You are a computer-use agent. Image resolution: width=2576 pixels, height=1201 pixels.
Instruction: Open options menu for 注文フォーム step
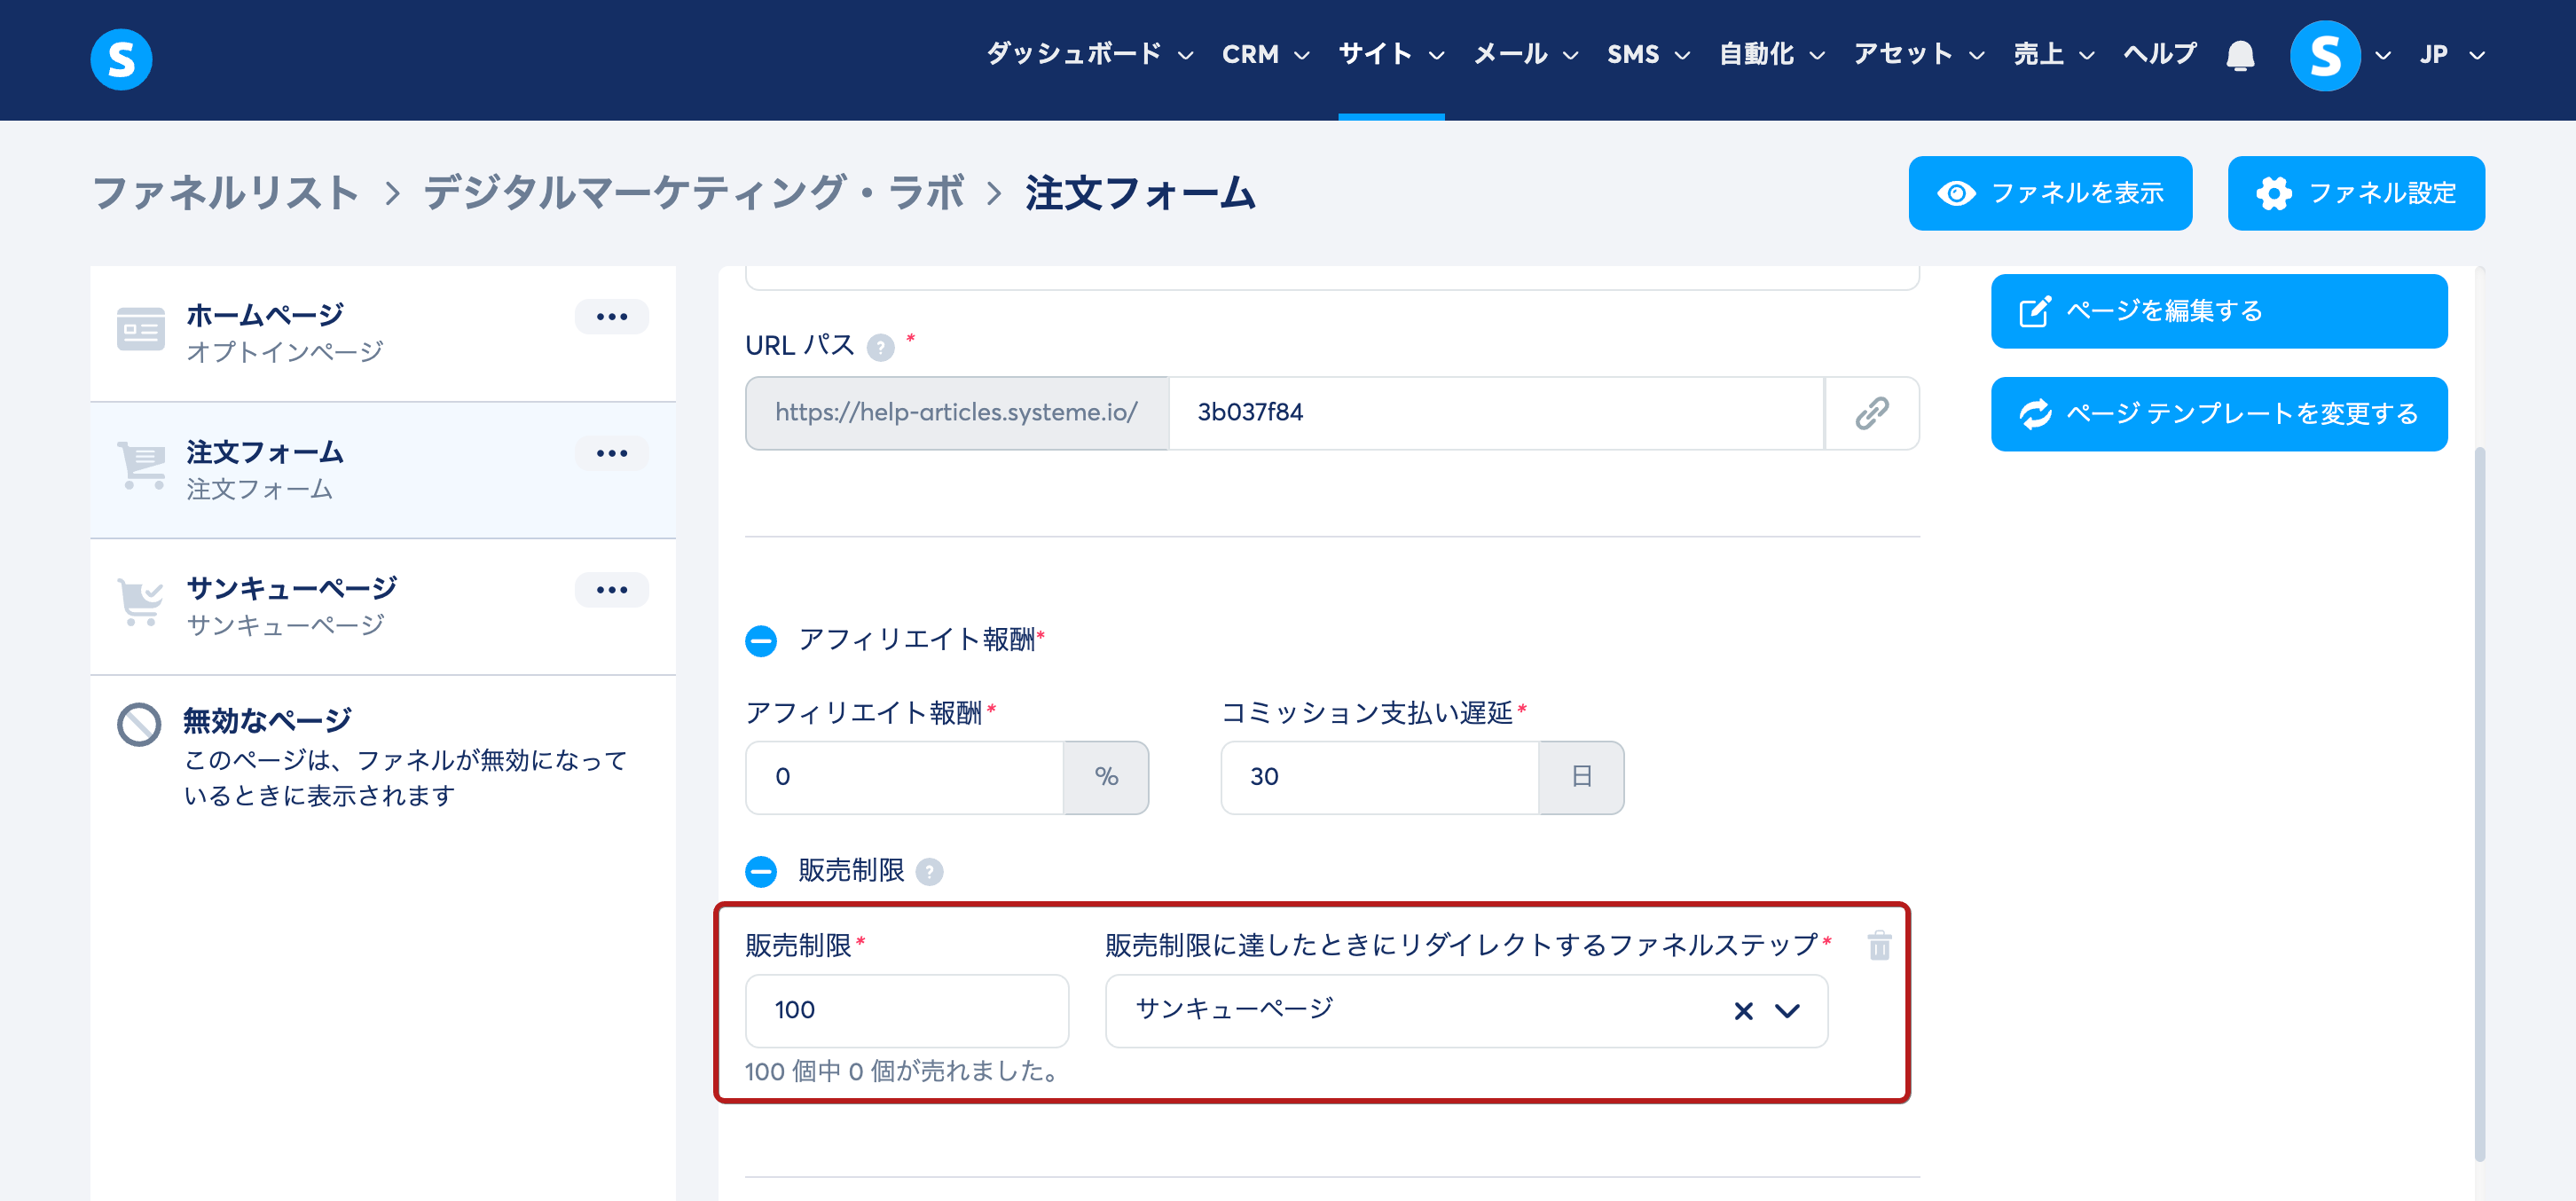point(611,453)
